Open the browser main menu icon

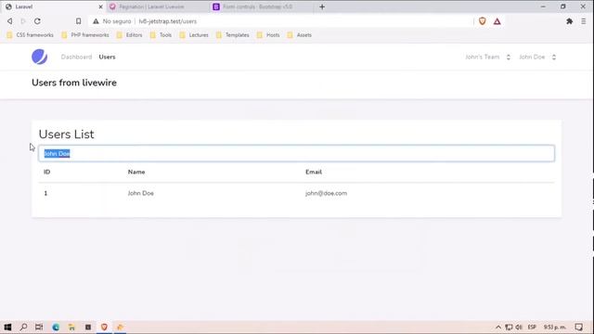click(584, 21)
